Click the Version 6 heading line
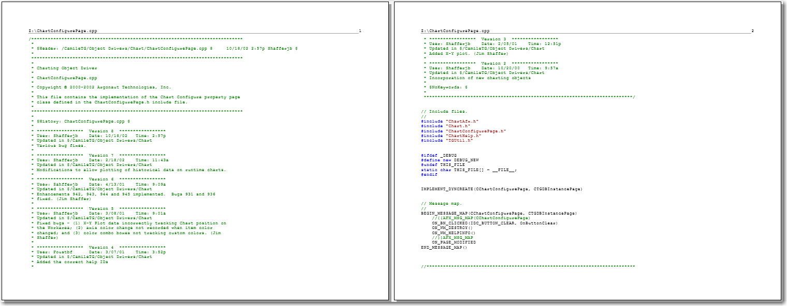Screen dimensions: 787x306 (98, 179)
